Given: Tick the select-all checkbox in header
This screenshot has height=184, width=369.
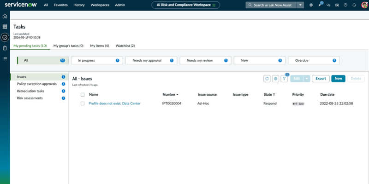Looking at the screenshot, I should coord(83,95).
